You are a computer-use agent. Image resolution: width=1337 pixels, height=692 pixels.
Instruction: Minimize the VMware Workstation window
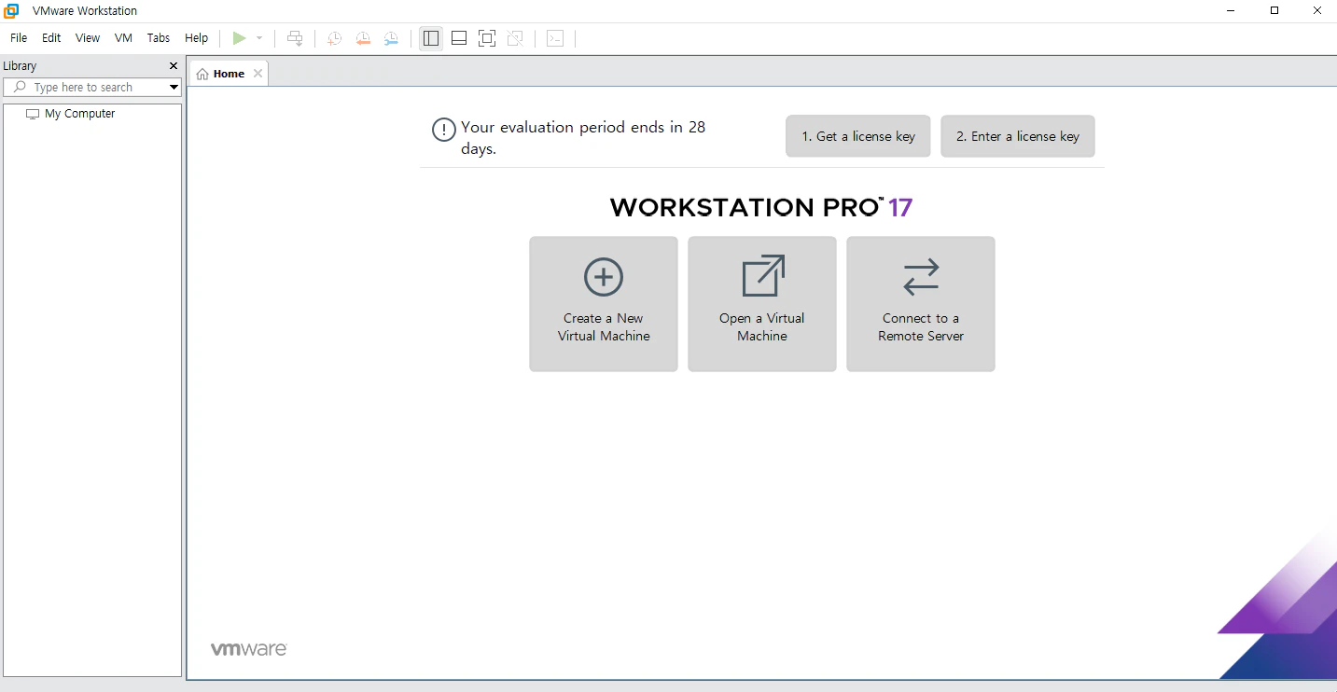pos(1233,10)
